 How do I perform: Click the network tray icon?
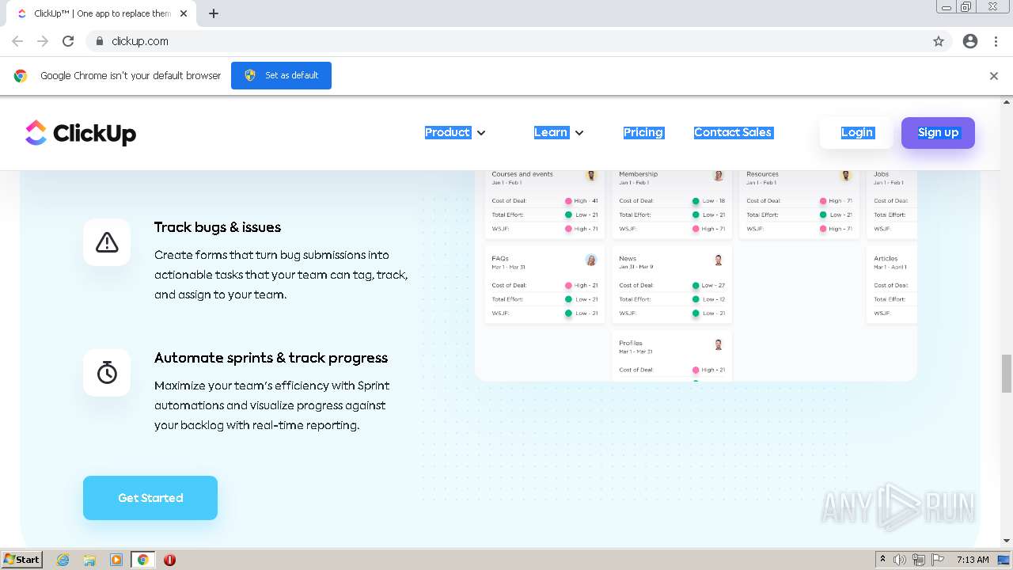pos(919,560)
